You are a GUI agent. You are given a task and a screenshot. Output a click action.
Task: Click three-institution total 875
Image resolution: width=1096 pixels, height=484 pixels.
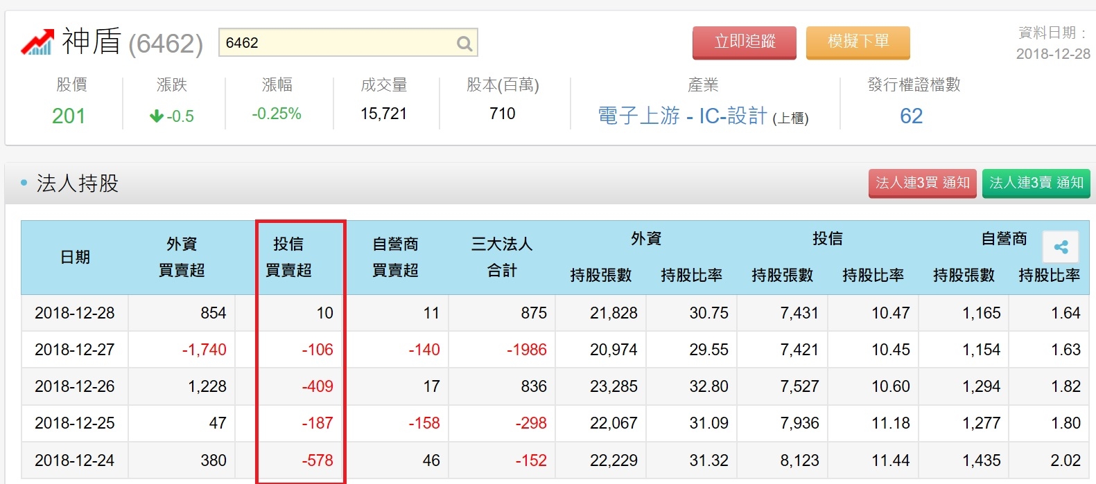tap(534, 313)
